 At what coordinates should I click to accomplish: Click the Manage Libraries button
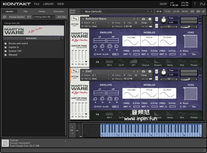click(17, 17)
